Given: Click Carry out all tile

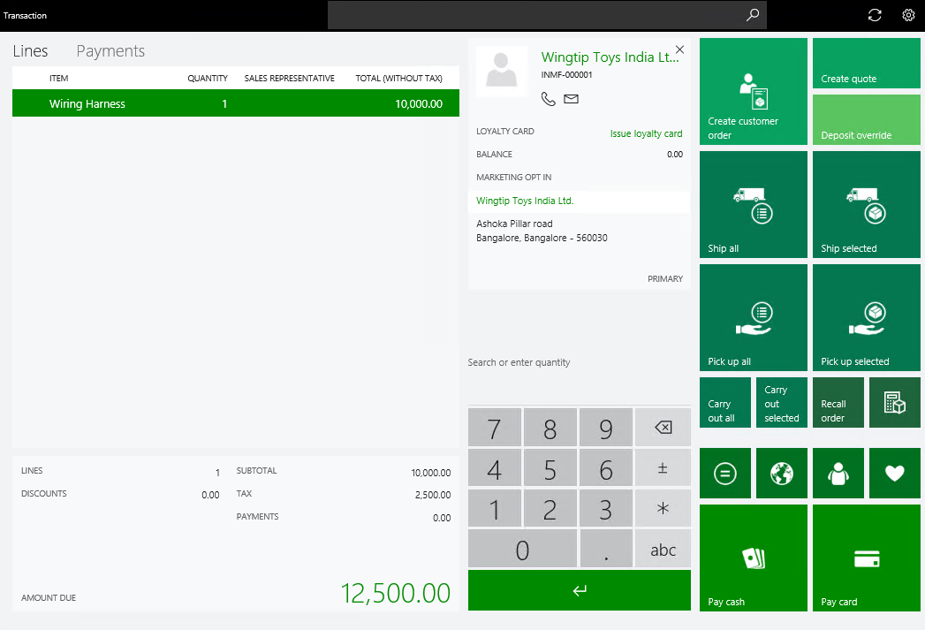Looking at the screenshot, I should point(725,402).
